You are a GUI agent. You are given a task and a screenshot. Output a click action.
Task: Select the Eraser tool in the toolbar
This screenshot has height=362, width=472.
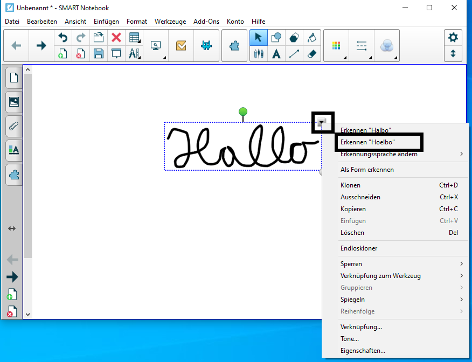[312, 54]
